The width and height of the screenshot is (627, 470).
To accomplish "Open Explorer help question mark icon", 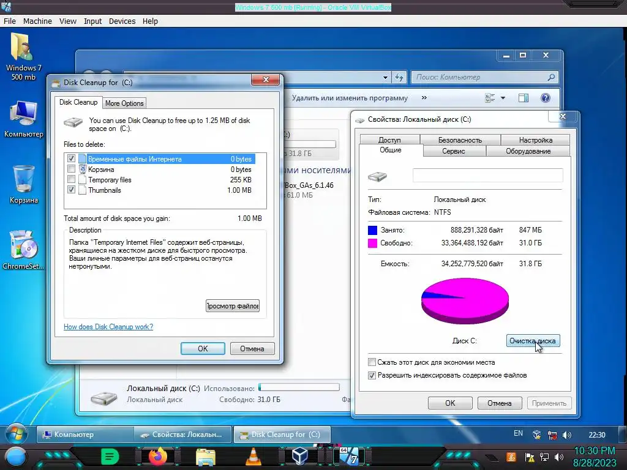I will click(546, 98).
